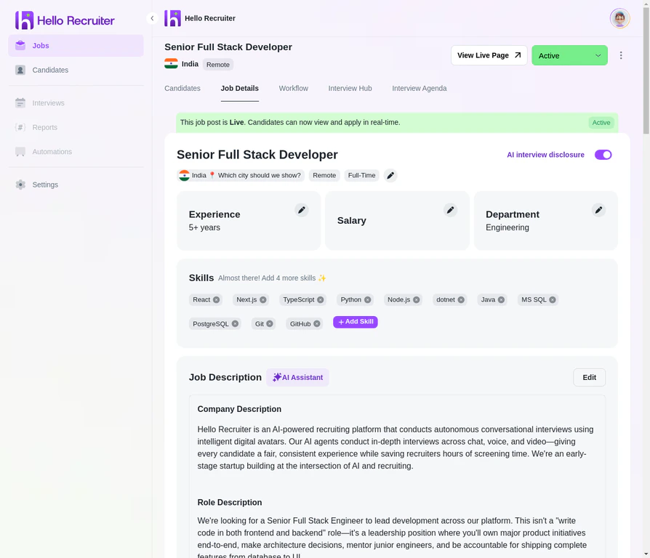Remove the PostgreSQL skill
Viewport: 650px width, 558px height.
pos(235,323)
